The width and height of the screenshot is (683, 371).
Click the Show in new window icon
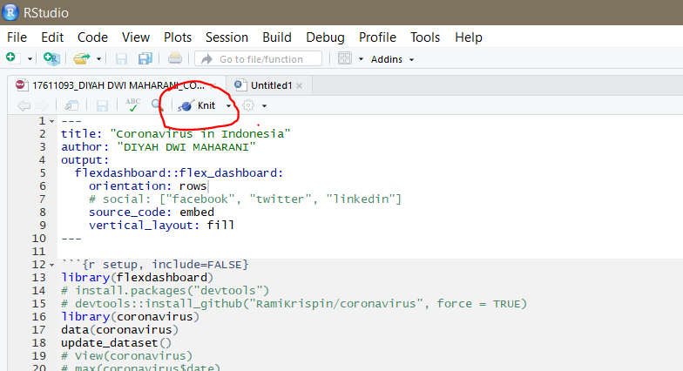(x=71, y=105)
